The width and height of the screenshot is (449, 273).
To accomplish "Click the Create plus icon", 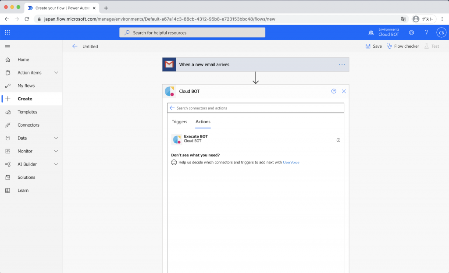I will pos(8,99).
